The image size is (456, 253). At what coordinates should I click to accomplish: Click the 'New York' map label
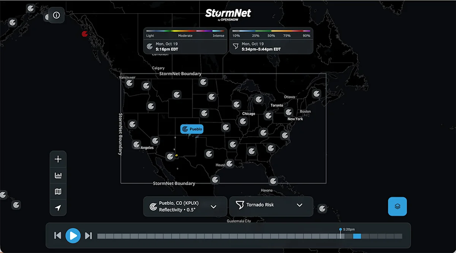pyautogui.click(x=295, y=119)
